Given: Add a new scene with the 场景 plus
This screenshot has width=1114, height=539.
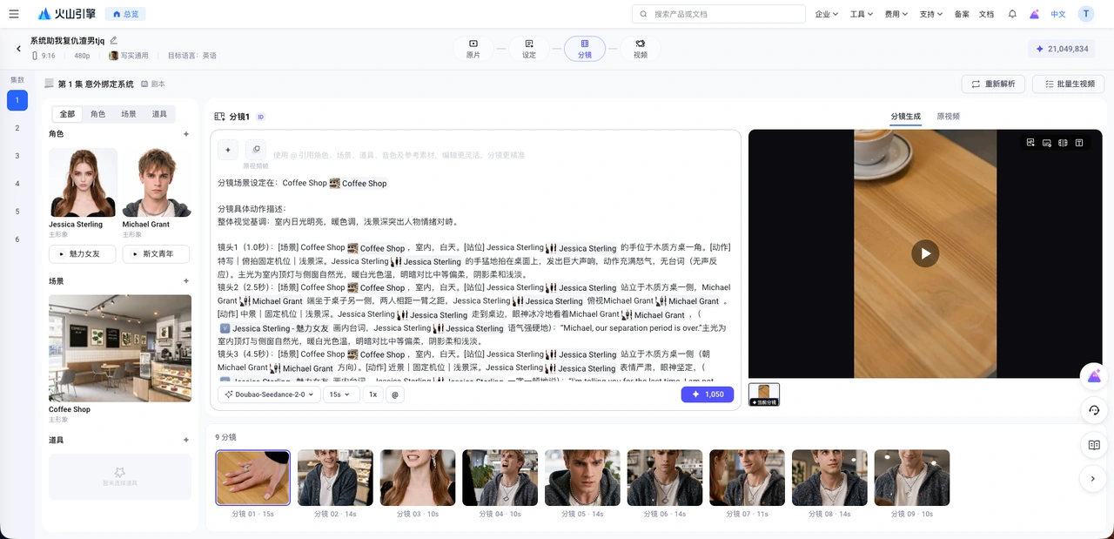Looking at the screenshot, I should pyautogui.click(x=186, y=281).
